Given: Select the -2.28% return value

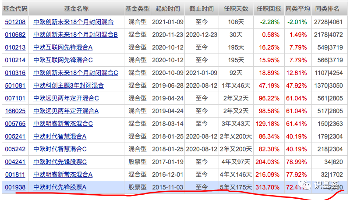Looking at the screenshot, I should point(270,22).
